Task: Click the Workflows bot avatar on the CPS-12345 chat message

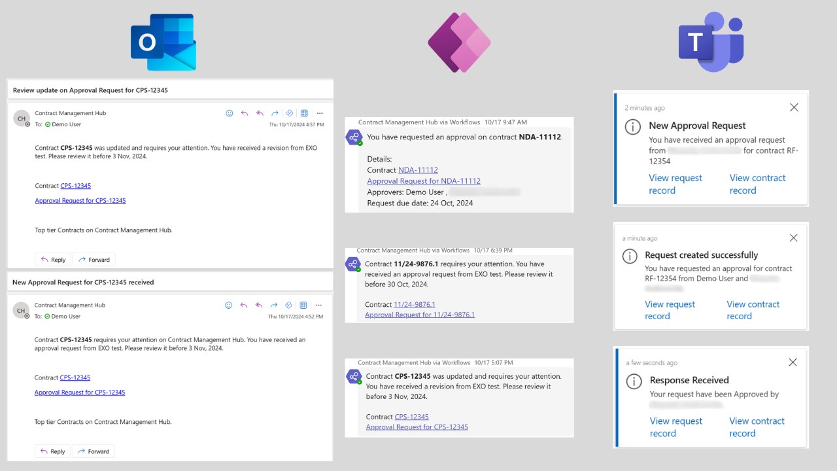Action: point(354,377)
